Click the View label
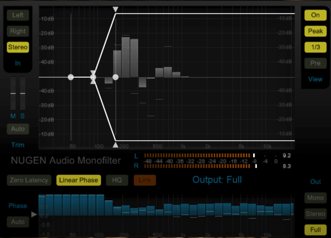Viewport: 331px width, 238px height. pos(315,79)
